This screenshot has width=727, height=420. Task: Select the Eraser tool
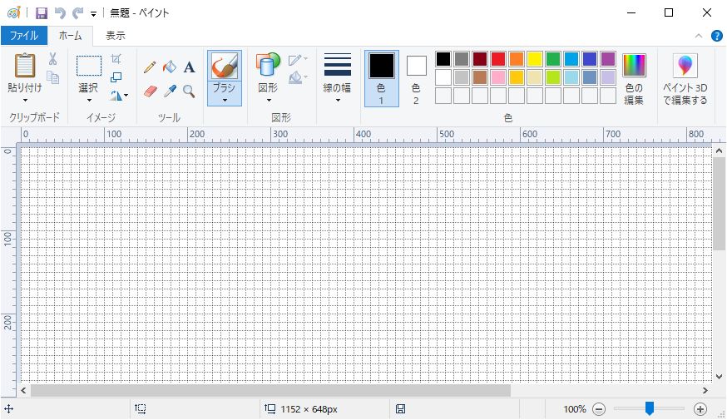pyautogui.click(x=151, y=91)
